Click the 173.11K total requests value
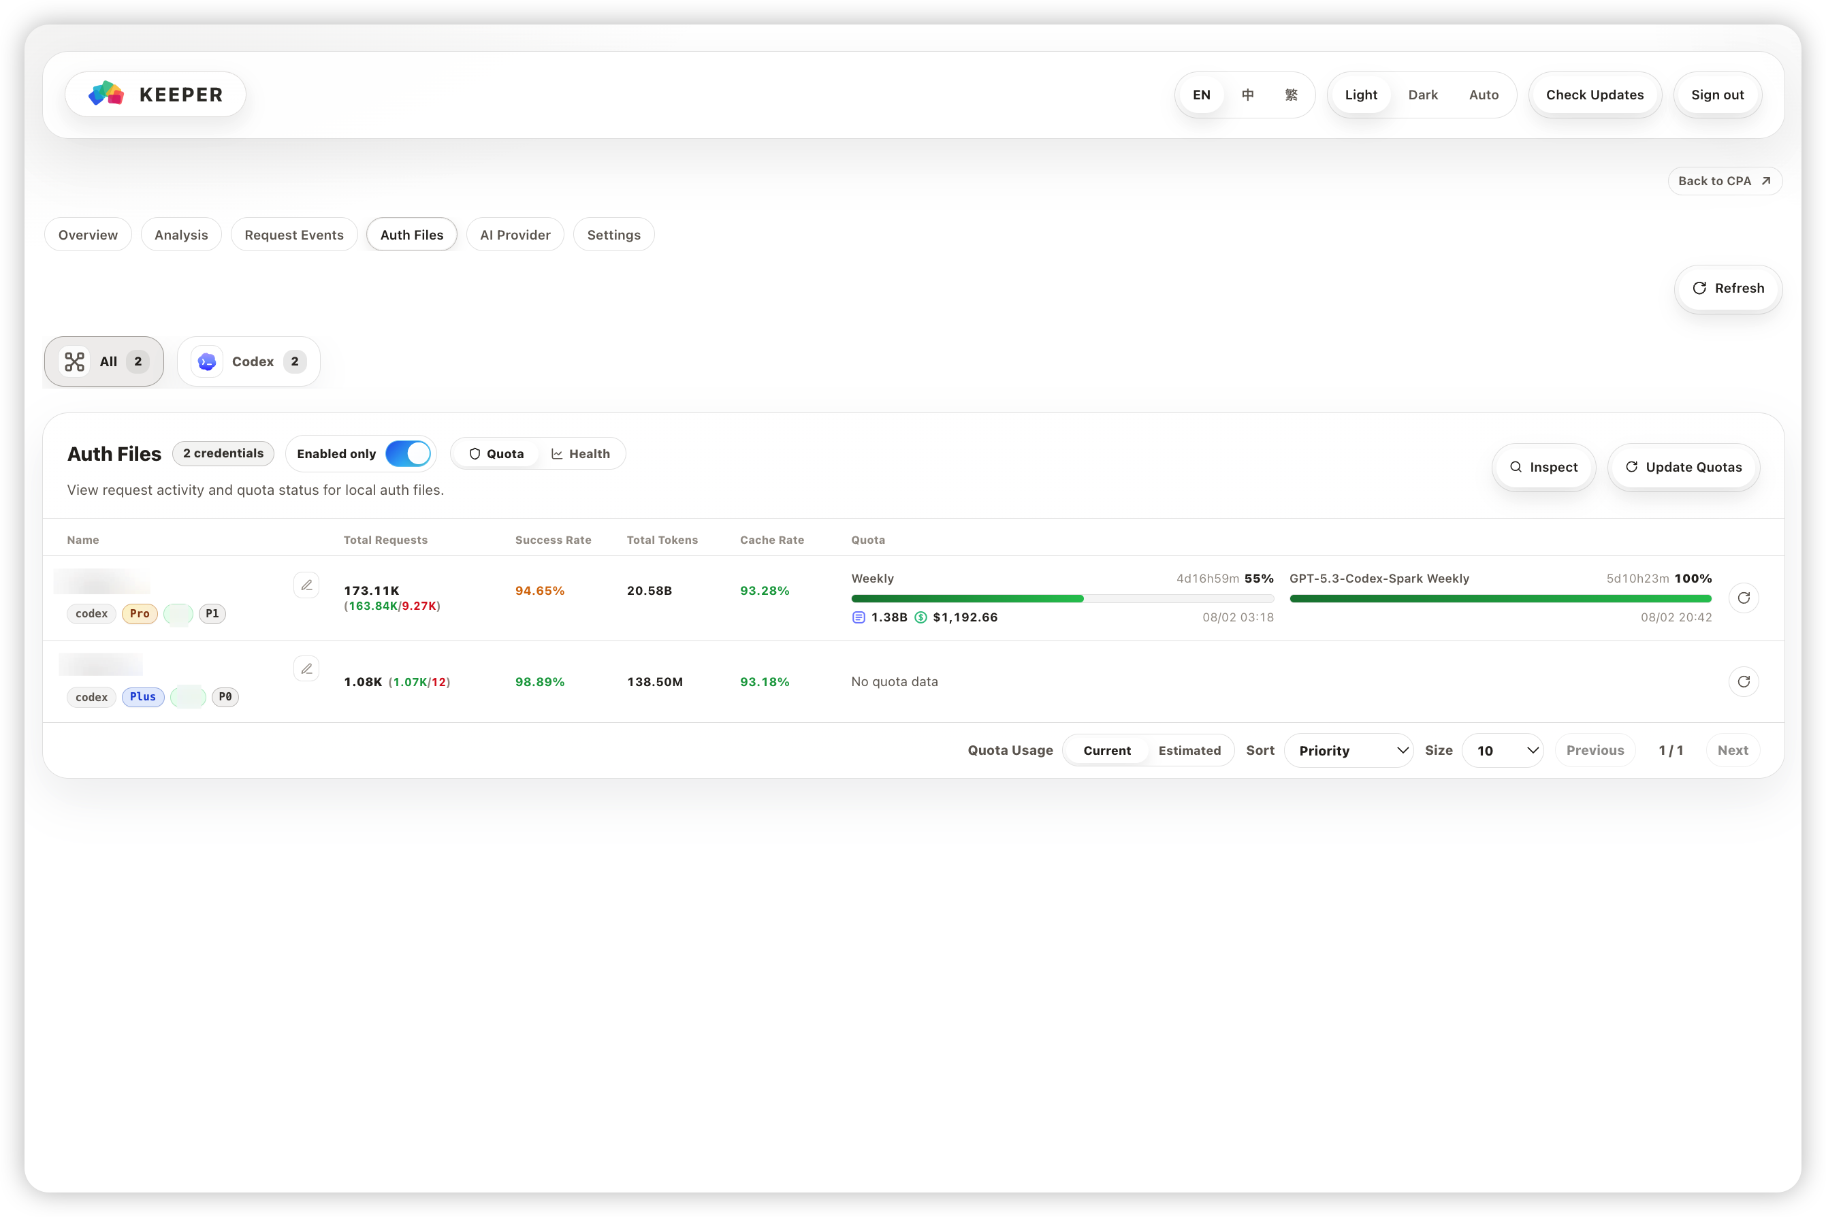The height and width of the screenshot is (1217, 1826). click(371, 591)
